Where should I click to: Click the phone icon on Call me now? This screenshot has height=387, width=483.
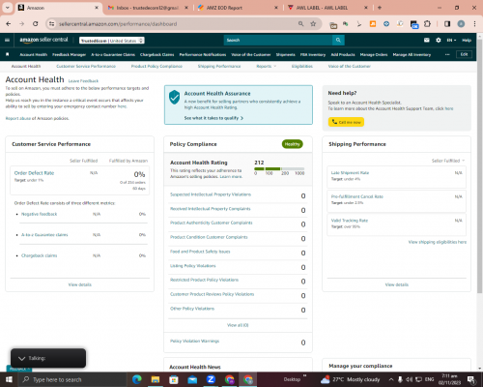(x=334, y=122)
